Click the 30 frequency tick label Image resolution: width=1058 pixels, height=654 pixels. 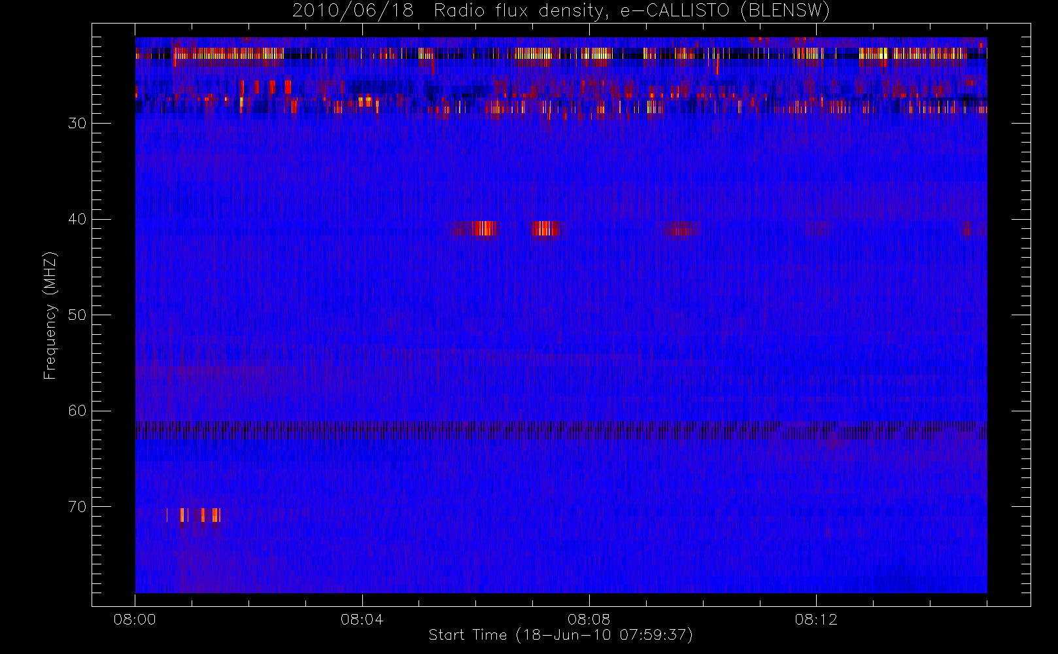[x=77, y=124]
